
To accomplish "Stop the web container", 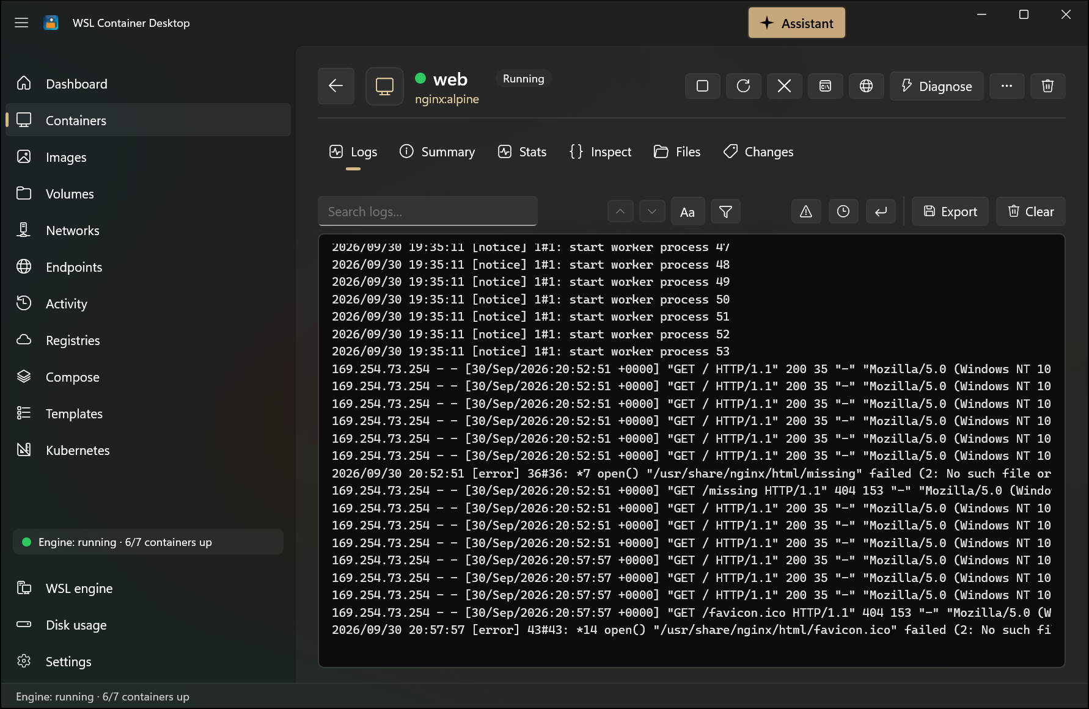I will (x=703, y=86).
